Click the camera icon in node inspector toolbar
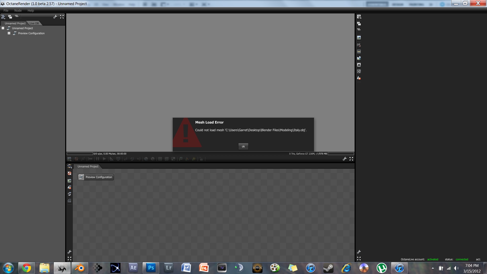487x274 pixels. click(359, 45)
